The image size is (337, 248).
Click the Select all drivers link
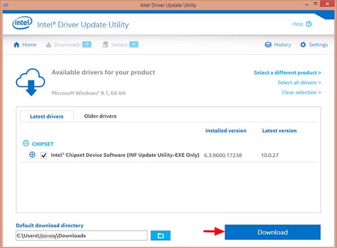(299, 83)
